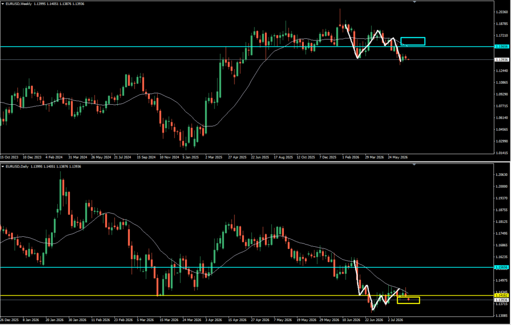The height and width of the screenshot is (325, 511).
Task: Click the 1.14975 price scale value
Action: [502, 280]
